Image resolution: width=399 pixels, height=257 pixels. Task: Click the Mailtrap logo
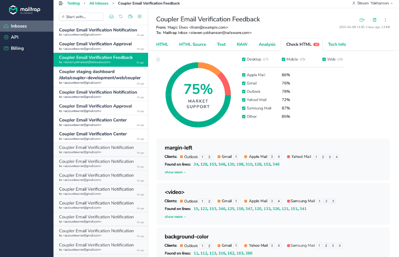(24, 9)
